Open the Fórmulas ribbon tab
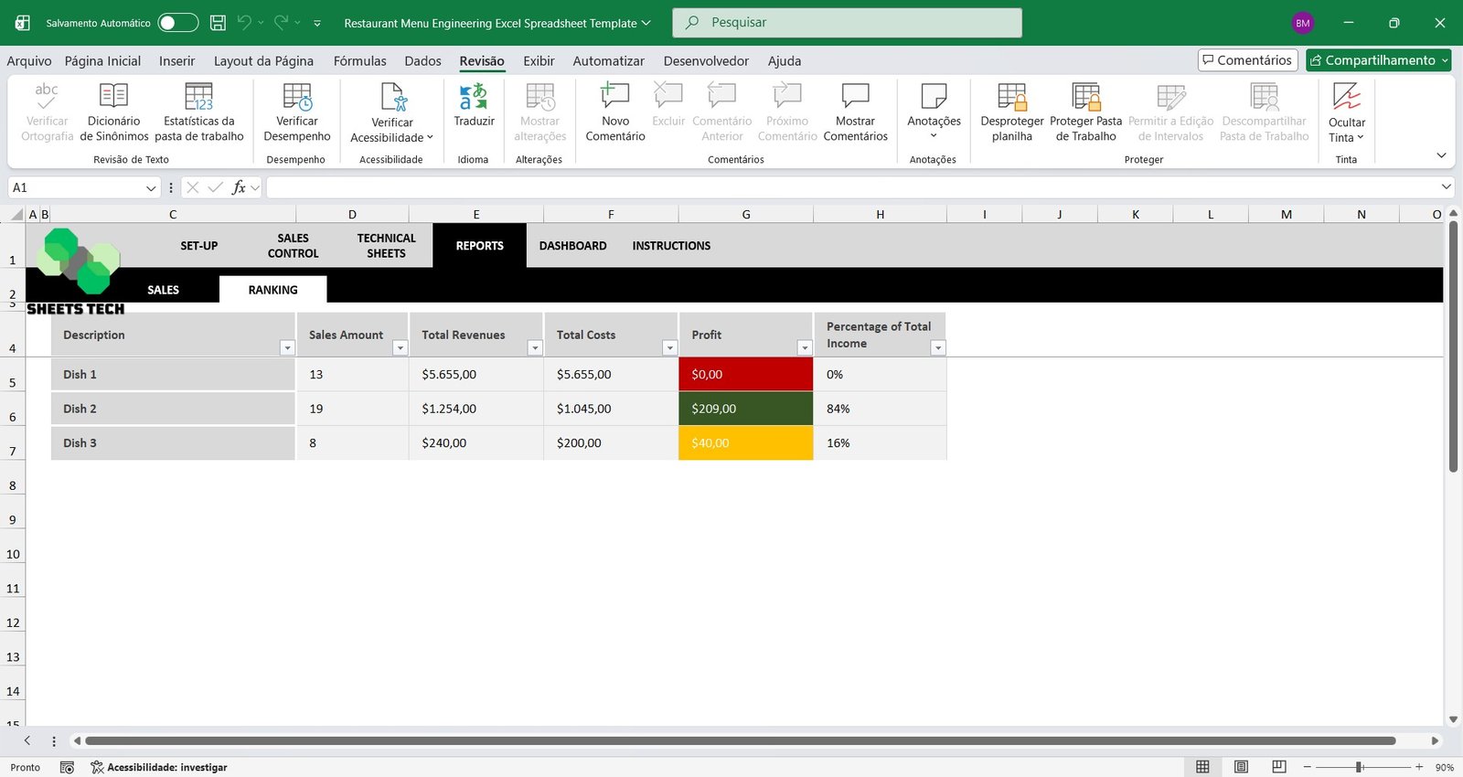The width and height of the screenshot is (1463, 777). coord(359,61)
